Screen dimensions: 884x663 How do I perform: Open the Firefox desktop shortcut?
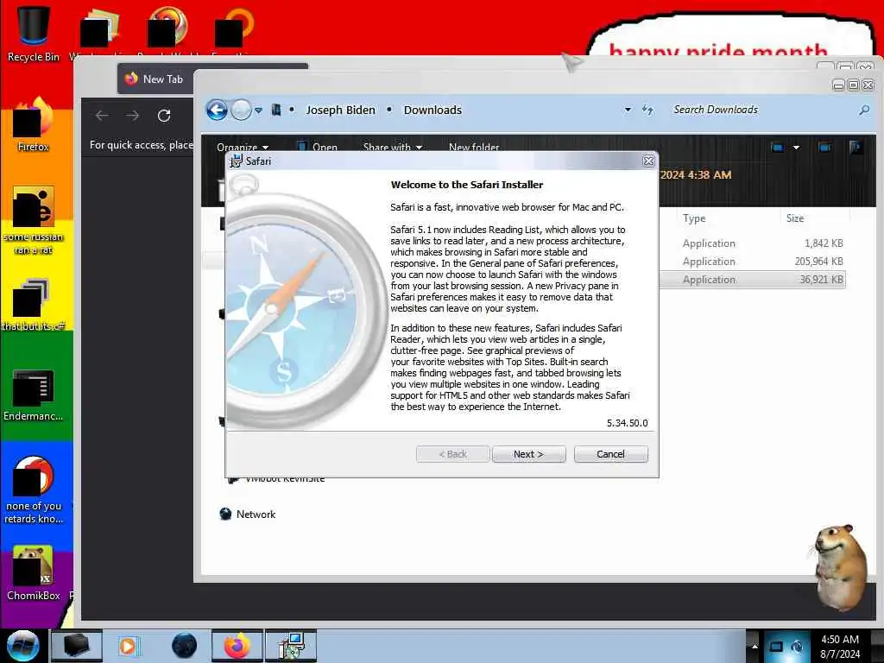(34, 125)
